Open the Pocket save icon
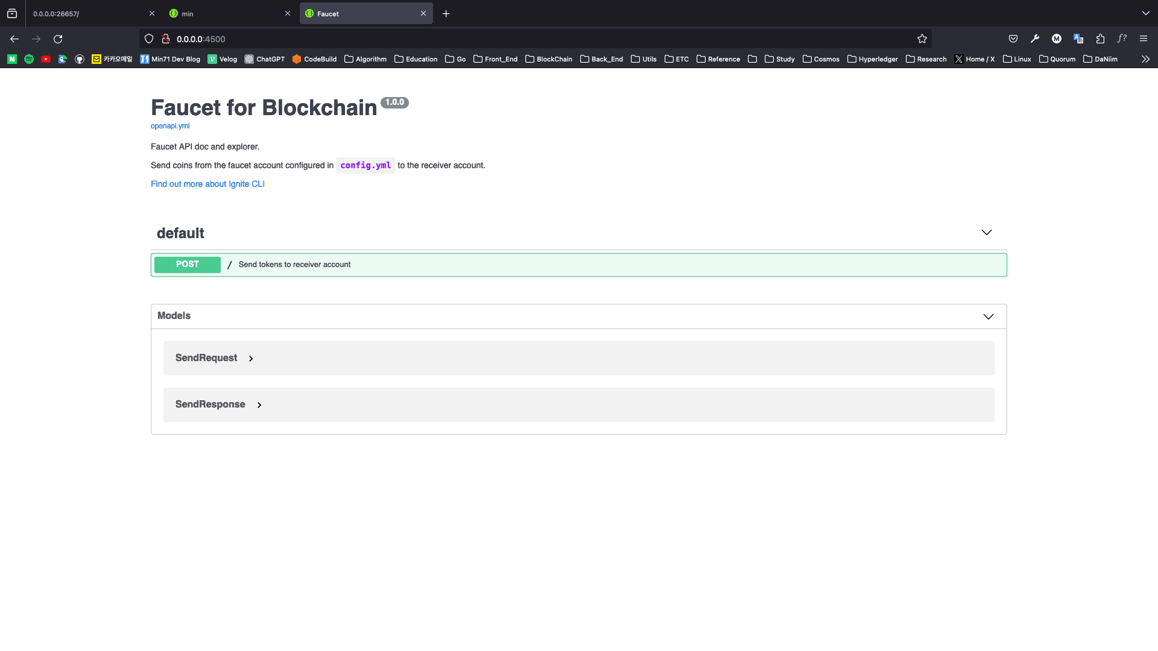 point(1013,39)
